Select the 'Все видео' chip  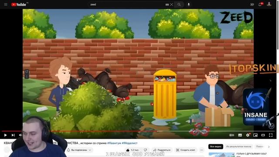point(216,147)
